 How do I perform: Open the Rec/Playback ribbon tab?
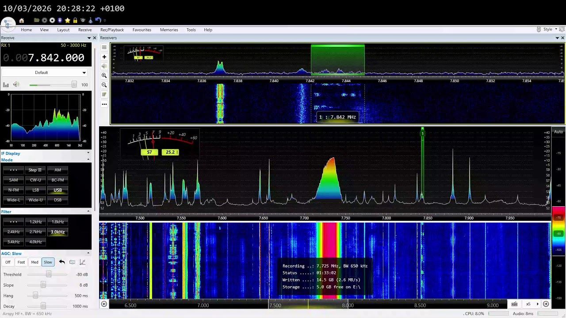(112, 30)
